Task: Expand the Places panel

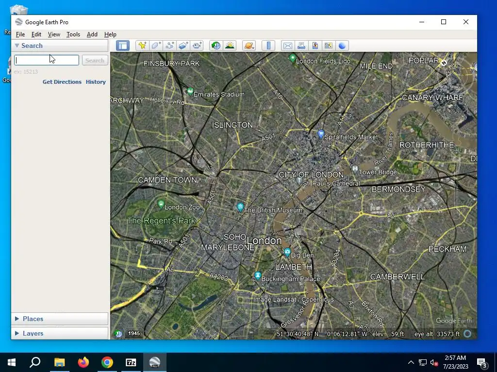Action: click(17, 319)
